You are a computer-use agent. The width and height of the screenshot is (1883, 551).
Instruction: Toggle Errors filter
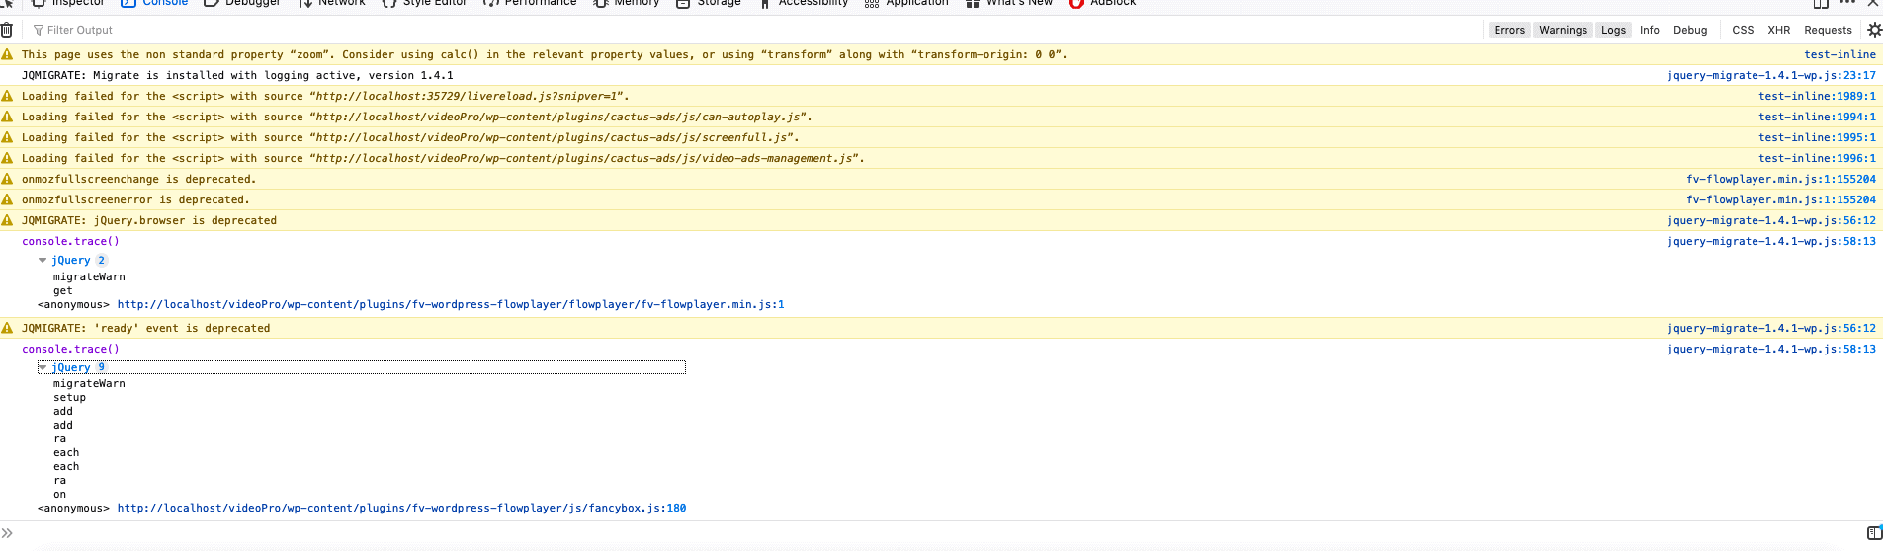tap(1509, 30)
